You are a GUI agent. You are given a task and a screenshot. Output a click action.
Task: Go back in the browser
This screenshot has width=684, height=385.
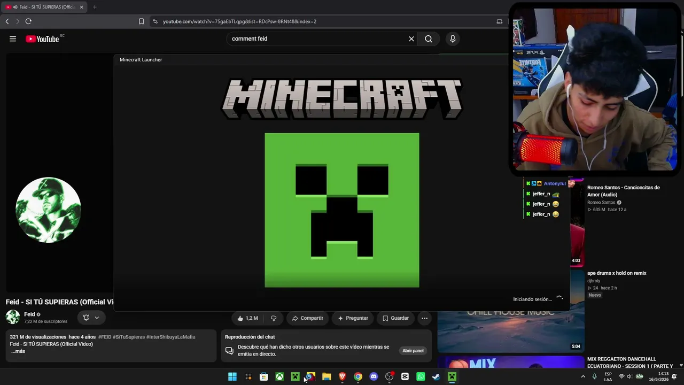coord(7,21)
